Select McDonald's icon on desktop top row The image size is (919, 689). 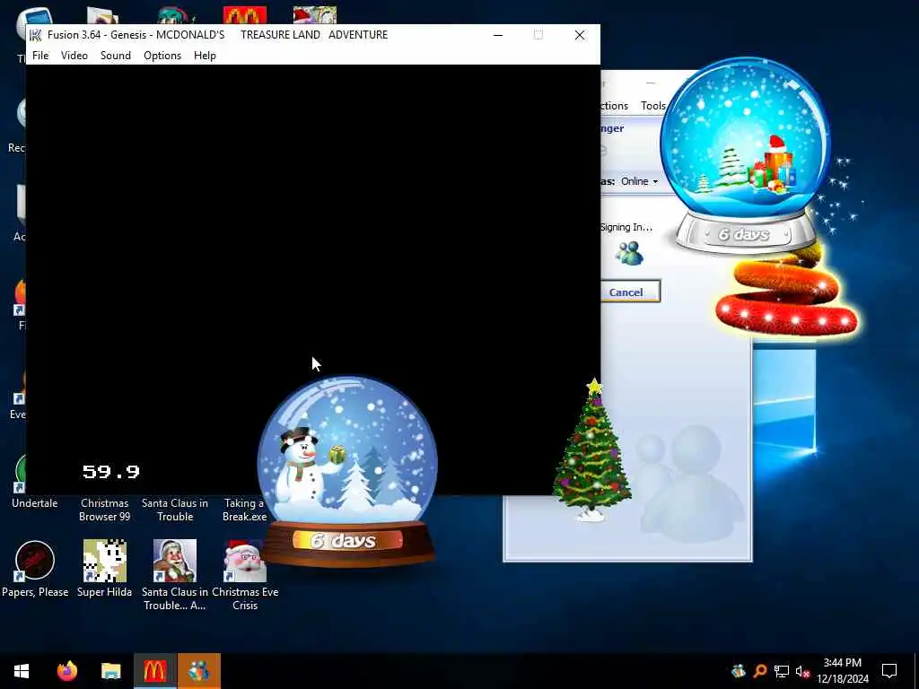tap(245, 14)
